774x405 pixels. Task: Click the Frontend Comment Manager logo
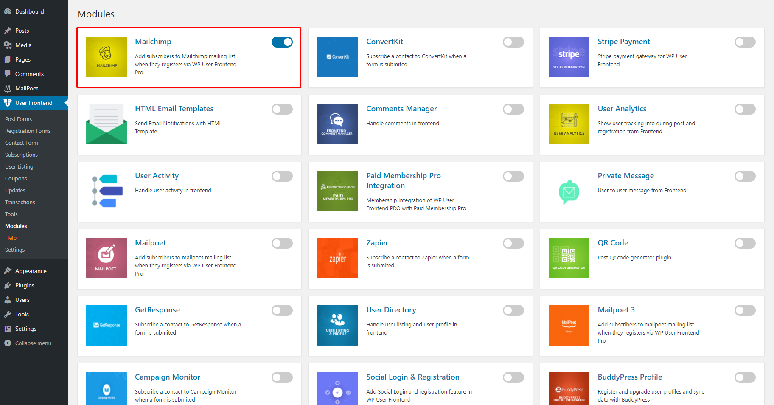coord(338,124)
